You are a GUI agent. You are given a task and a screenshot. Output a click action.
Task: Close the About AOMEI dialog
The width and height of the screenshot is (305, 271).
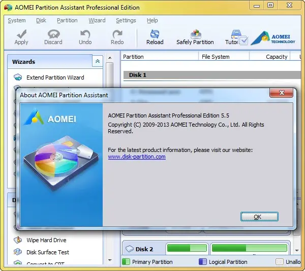coord(281,93)
